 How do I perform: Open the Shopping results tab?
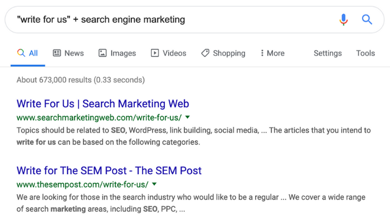tap(223, 53)
